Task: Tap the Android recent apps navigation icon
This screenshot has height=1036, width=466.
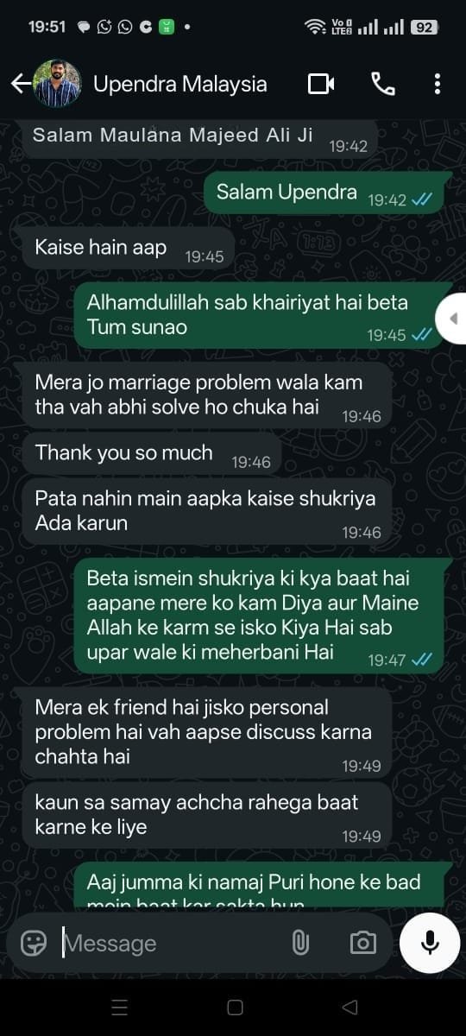Action: coord(121,1008)
